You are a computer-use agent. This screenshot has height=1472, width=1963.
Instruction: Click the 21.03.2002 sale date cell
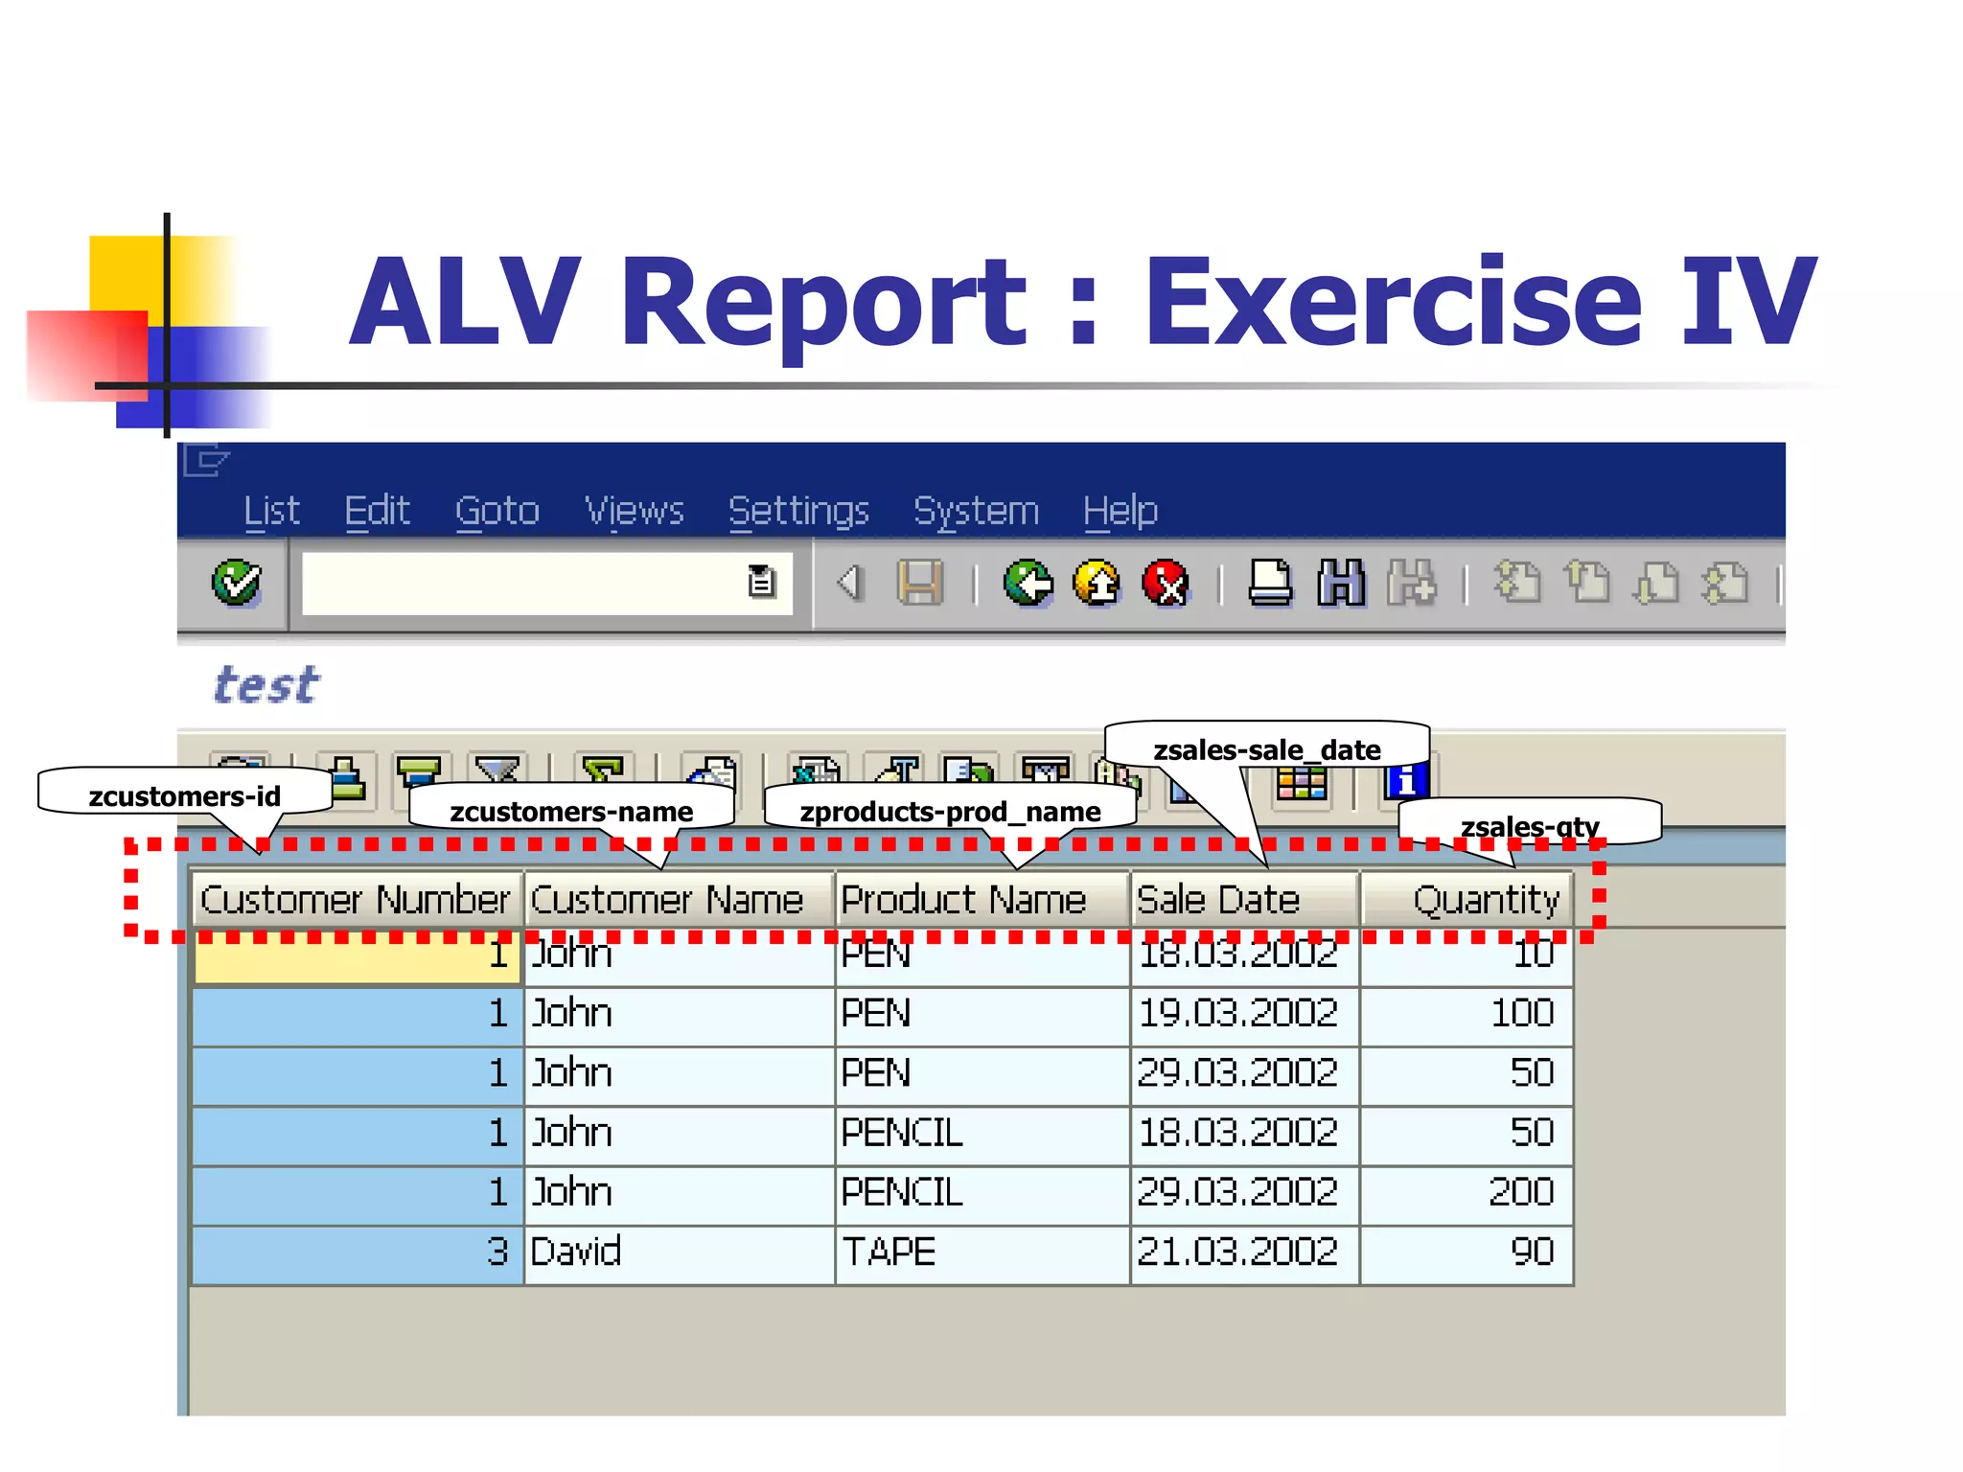(x=1245, y=1253)
